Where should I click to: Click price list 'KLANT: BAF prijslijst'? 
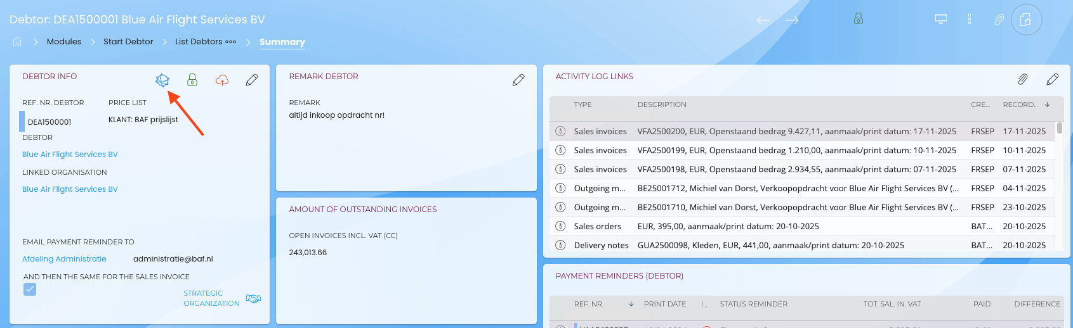pyautogui.click(x=143, y=120)
